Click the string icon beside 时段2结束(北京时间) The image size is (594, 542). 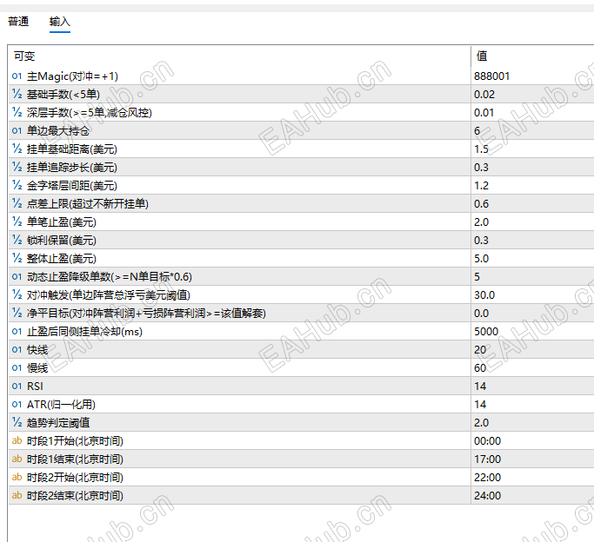click(17, 495)
